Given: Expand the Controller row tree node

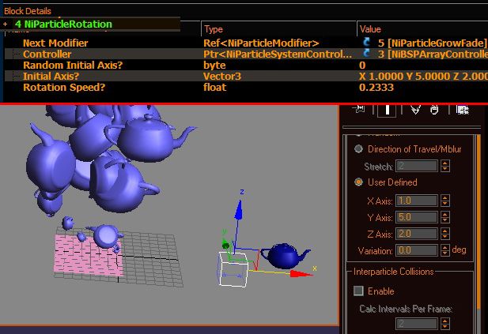Looking at the screenshot, I should coord(16,54).
